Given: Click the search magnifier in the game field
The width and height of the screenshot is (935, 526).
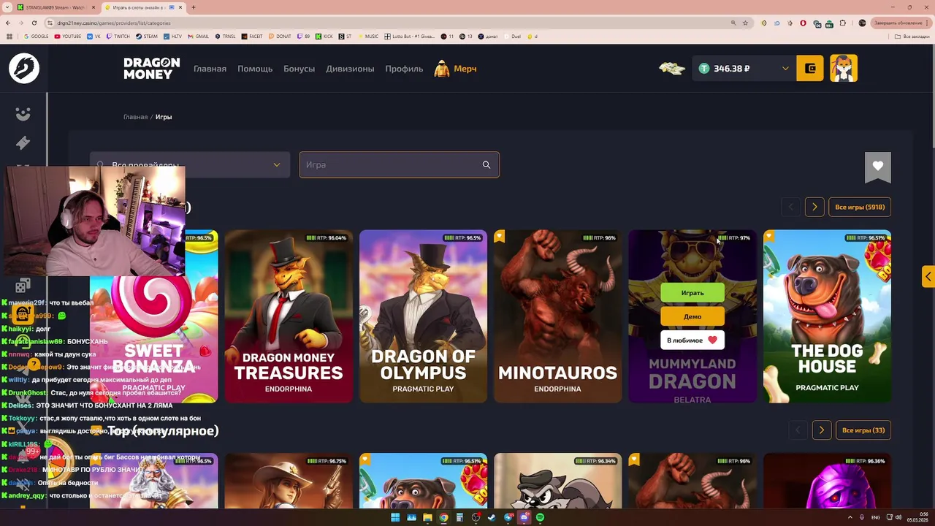Looking at the screenshot, I should [486, 164].
